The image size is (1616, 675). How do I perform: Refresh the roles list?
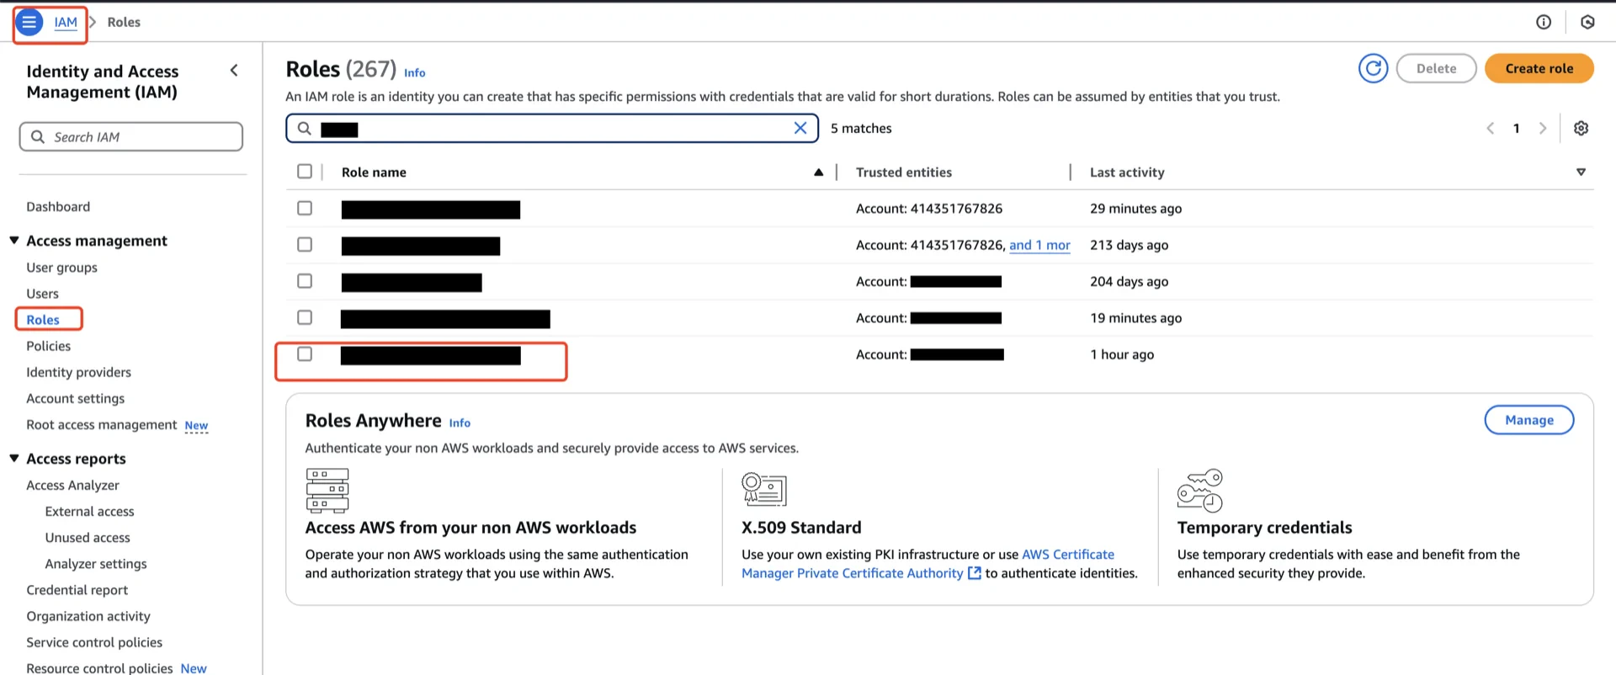[x=1374, y=68]
